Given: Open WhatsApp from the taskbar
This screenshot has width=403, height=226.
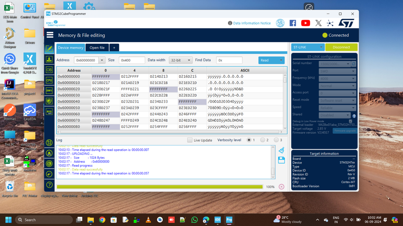Looking at the screenshot, I should click(x=194, y=220).
